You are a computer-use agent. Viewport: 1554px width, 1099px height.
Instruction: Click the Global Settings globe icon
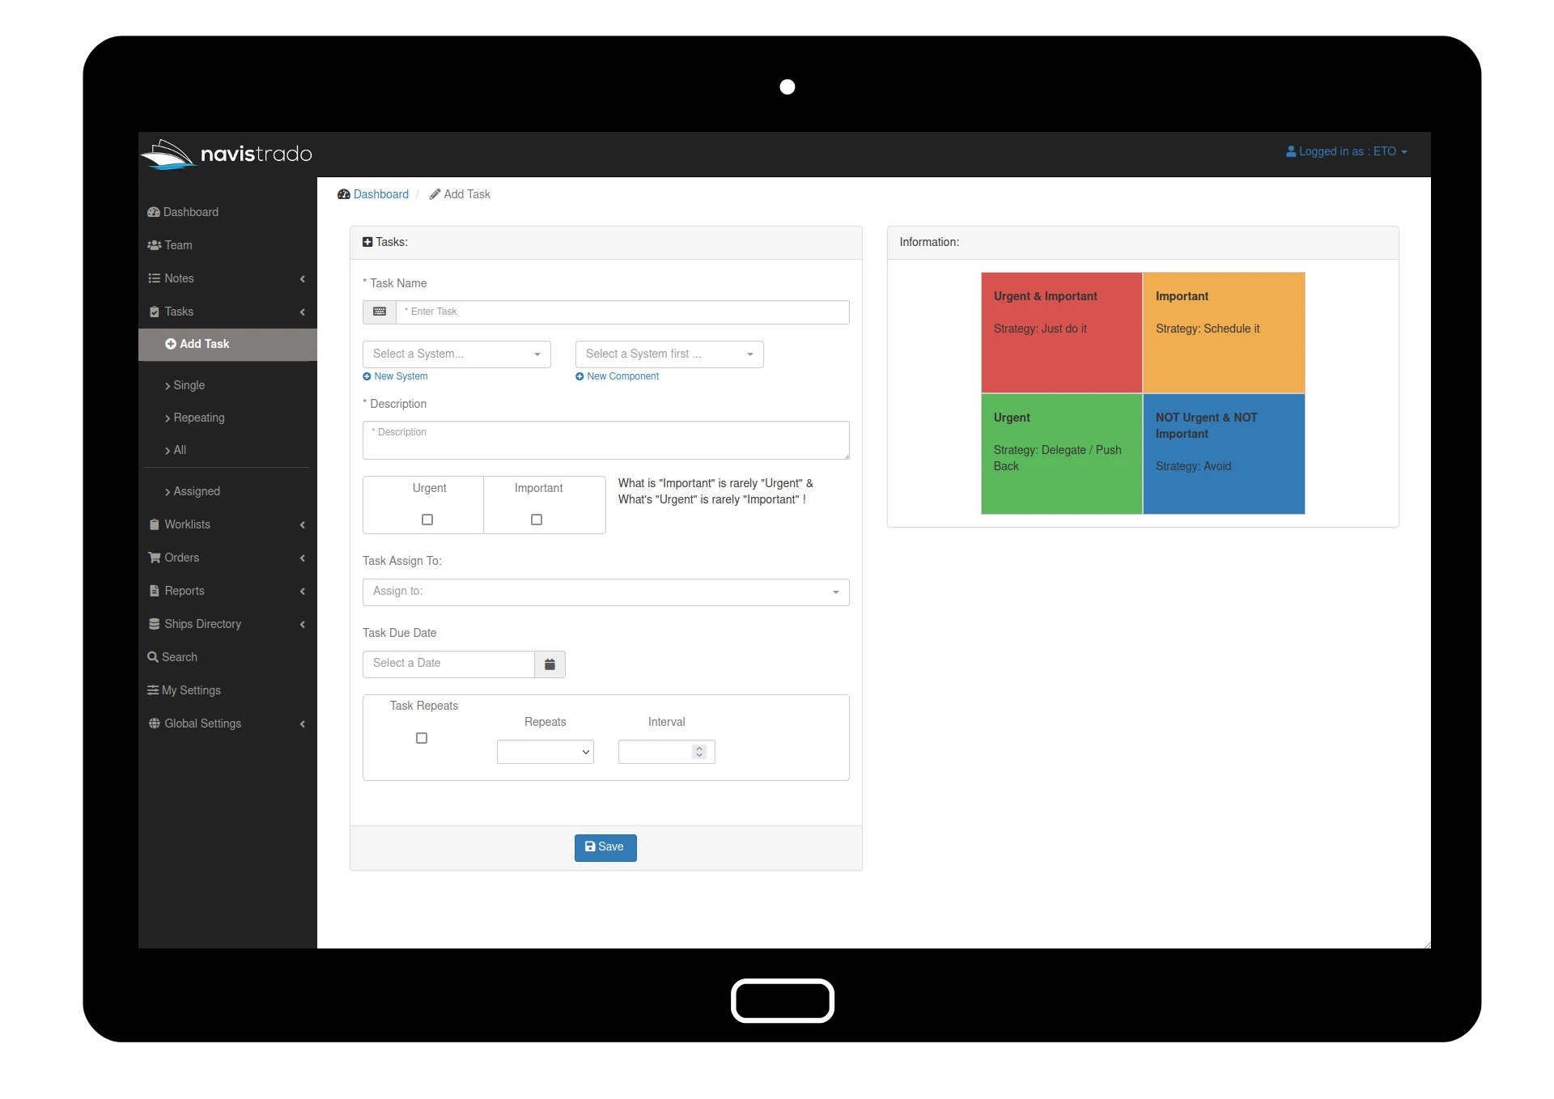point(154,723)
